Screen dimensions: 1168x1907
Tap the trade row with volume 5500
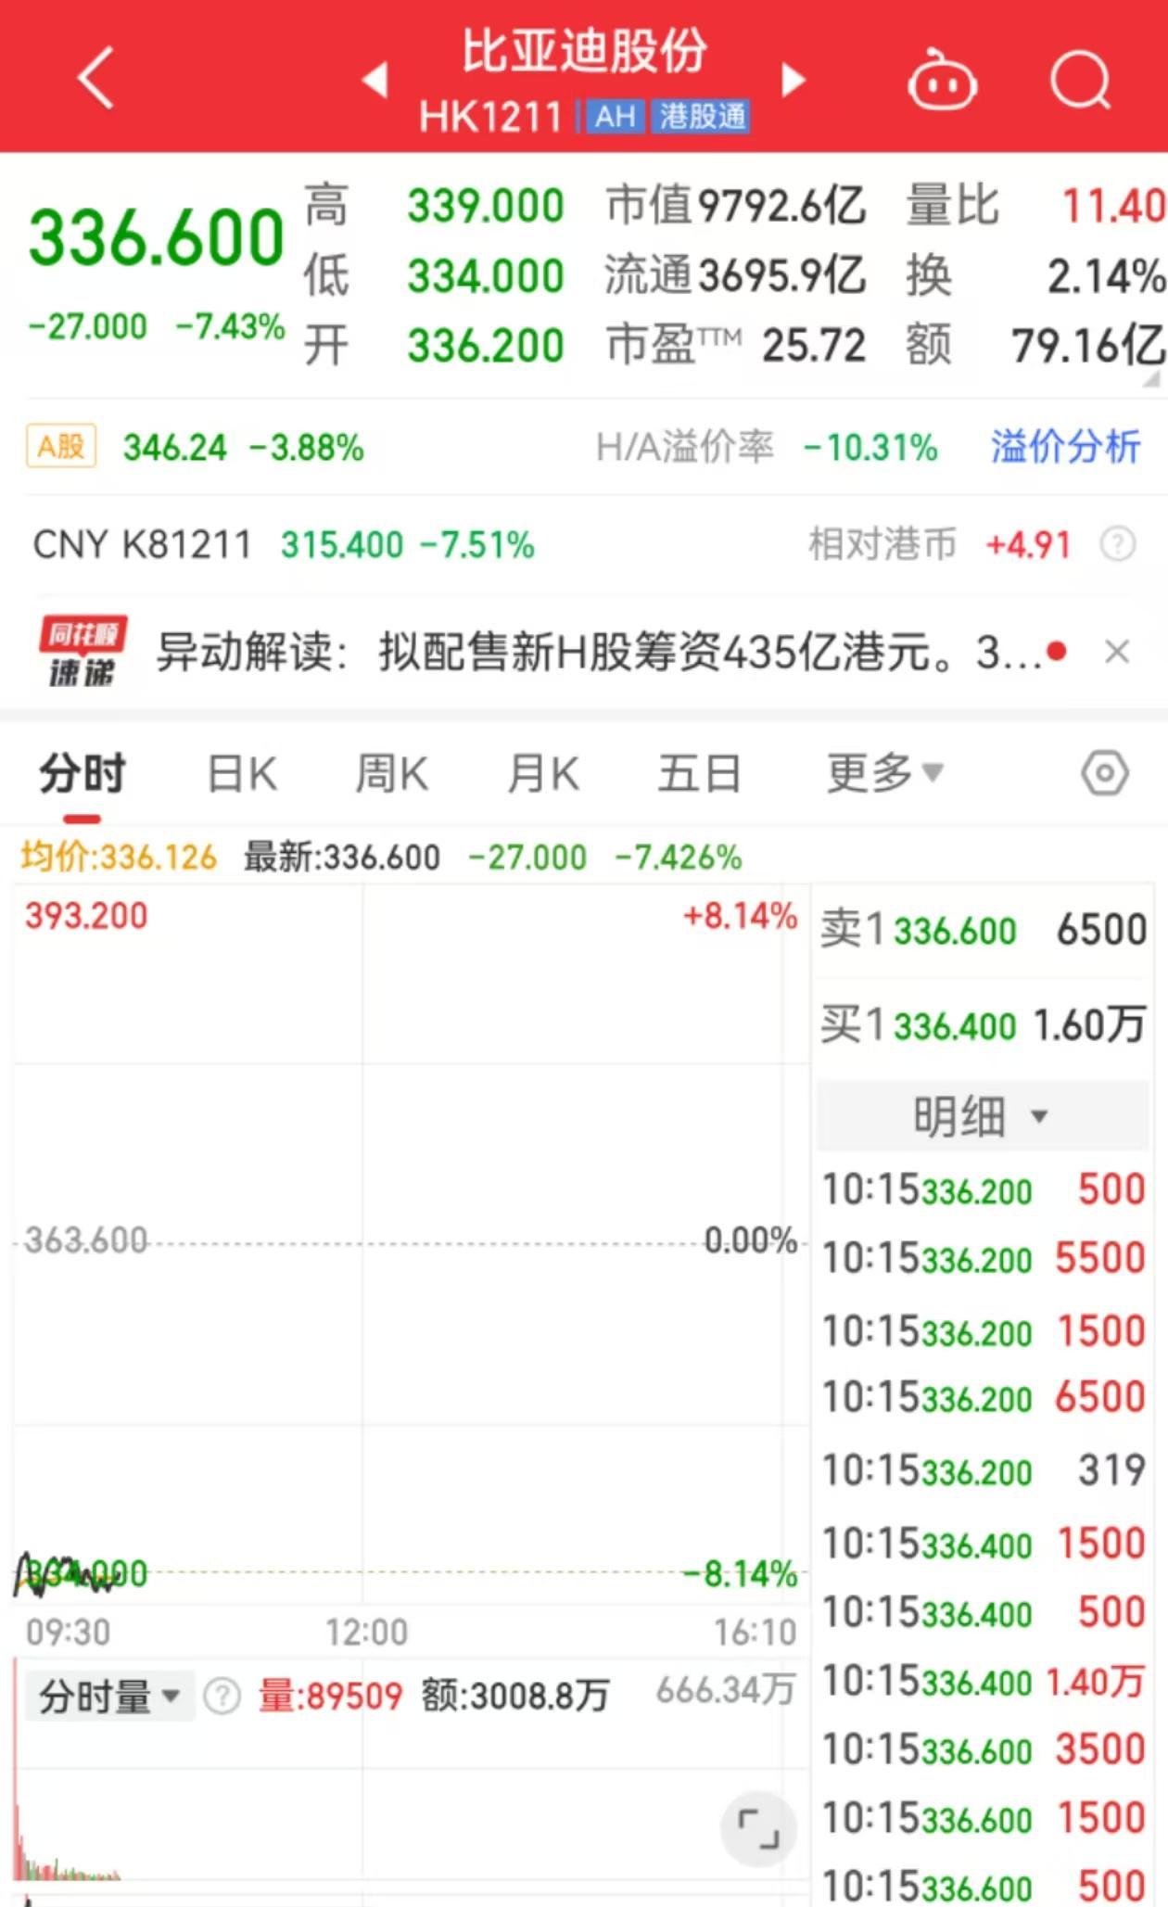[x=984, y=1259]
